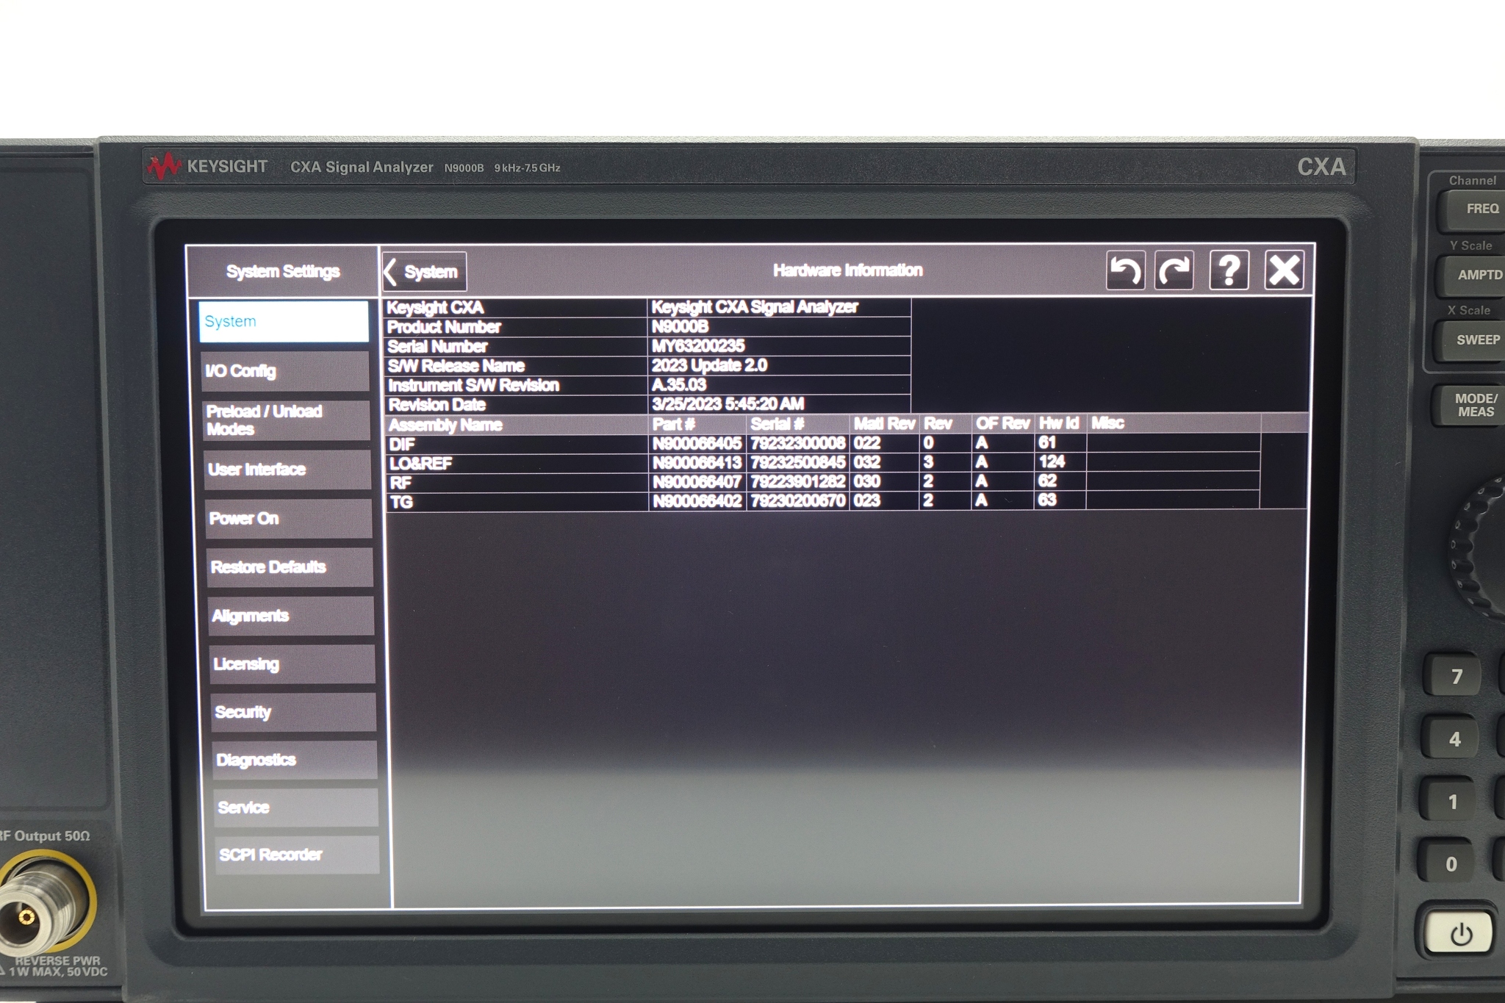1505x1003 pixels.
Task: Click the Matl Rev column header
Action: click(884, 424)
